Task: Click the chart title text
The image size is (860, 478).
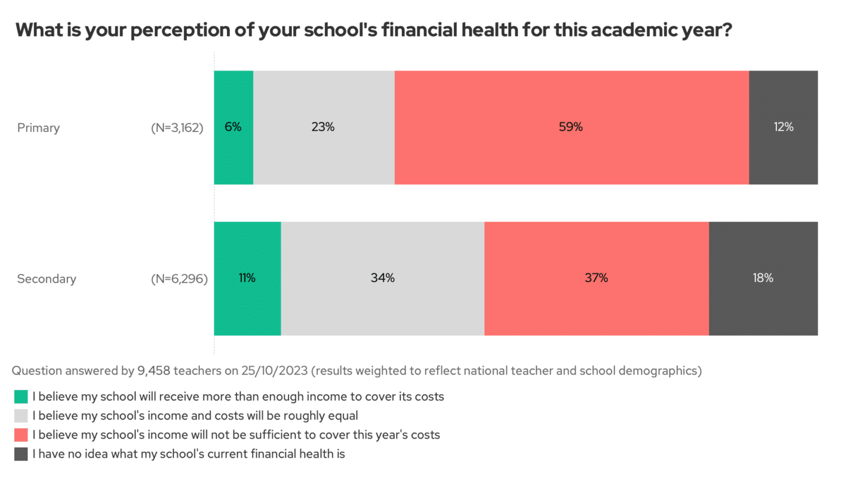Action: tap(374, 30)
